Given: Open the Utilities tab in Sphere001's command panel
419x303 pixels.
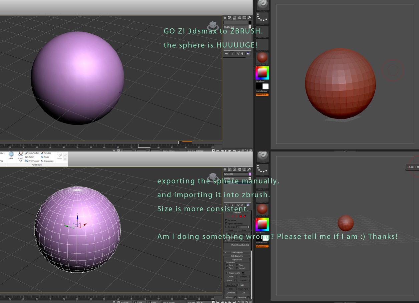Looking at the screenshot, I should click(249, 170).
